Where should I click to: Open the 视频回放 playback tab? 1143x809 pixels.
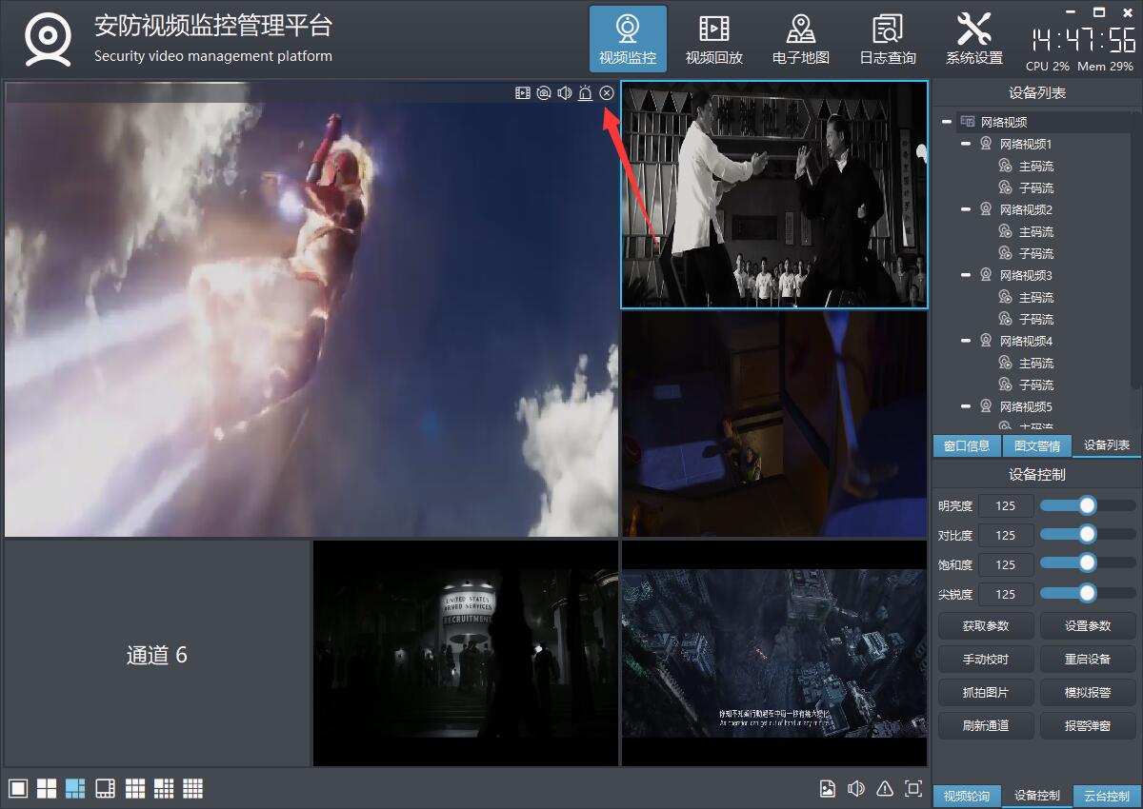coord(714,40)
